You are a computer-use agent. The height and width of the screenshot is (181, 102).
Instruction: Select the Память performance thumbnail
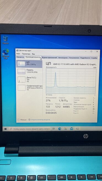pyautogui.click(x=29, y=71)
